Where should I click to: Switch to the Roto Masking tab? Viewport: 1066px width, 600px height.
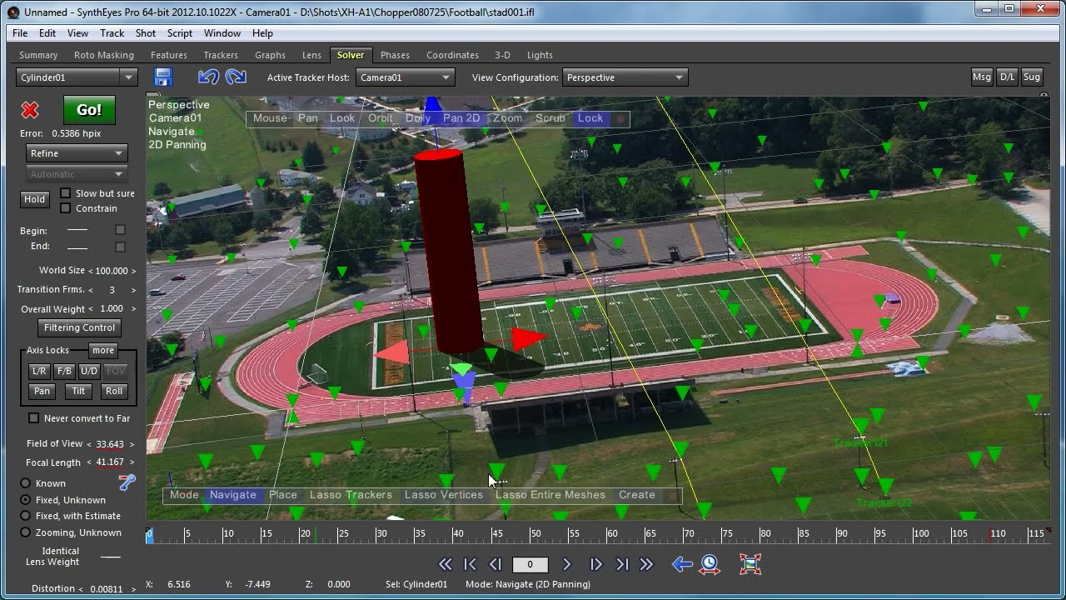coord(104,55)
